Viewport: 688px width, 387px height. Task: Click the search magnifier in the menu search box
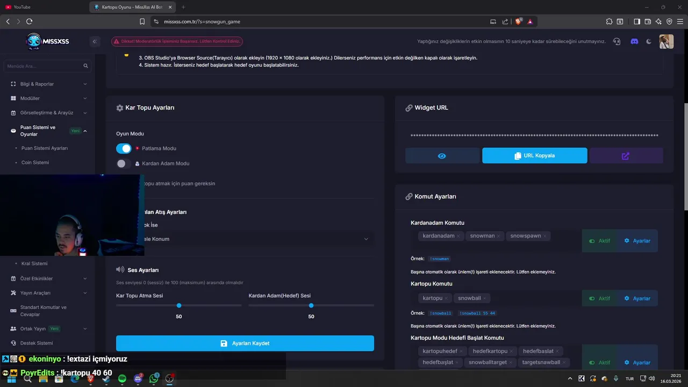coord(85,66)
